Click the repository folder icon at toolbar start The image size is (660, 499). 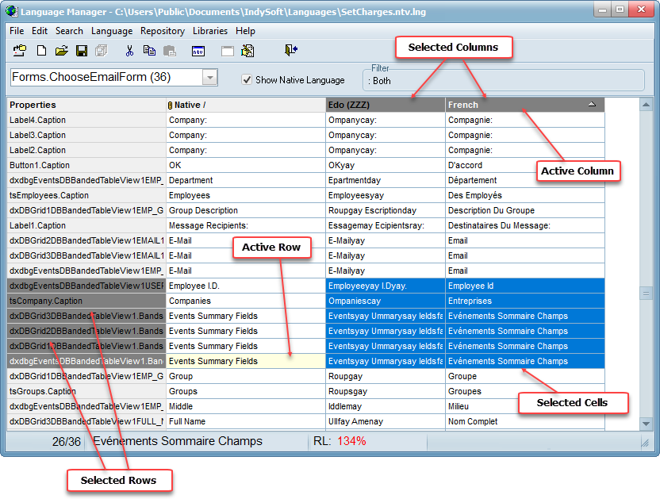(20, 51)
